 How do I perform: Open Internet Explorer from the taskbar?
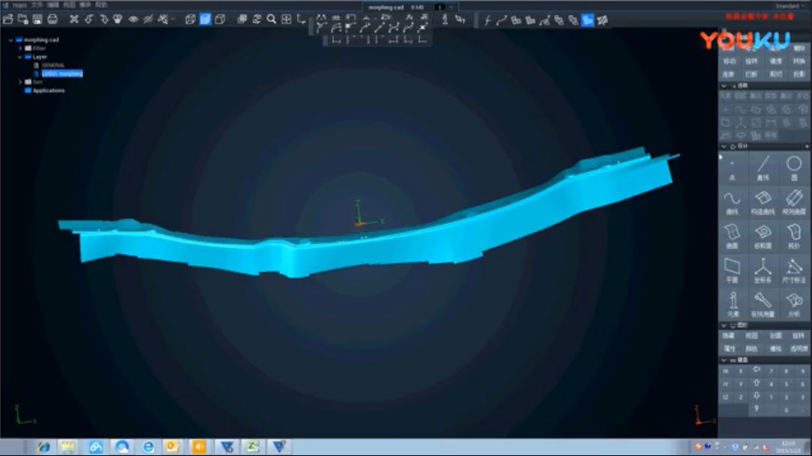pyautogui.click(x=148, y=447)
